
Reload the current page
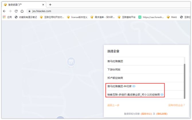[x=16, y=11]
